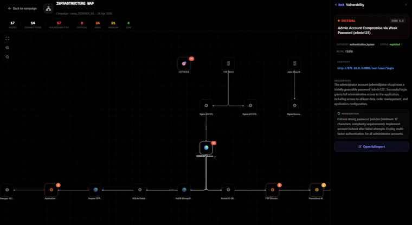Click the category tag authentication_bypass
412x225 pixels.
356,44
